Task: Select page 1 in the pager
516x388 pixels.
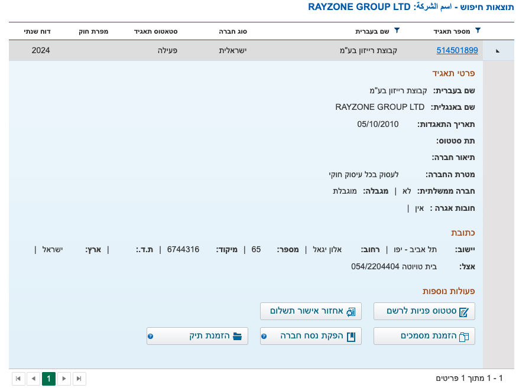Action: (x=48, y=379)
